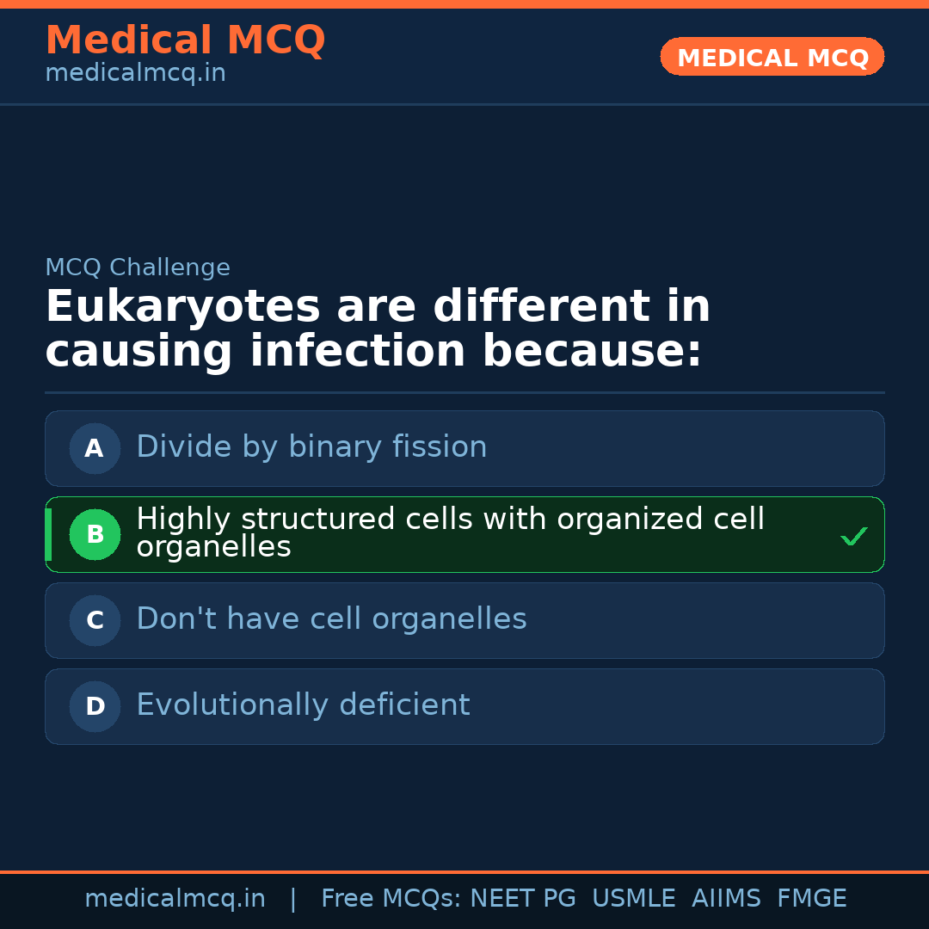
Task: Visit medicalmcq.in link under header title
Action: coord(135,73)
